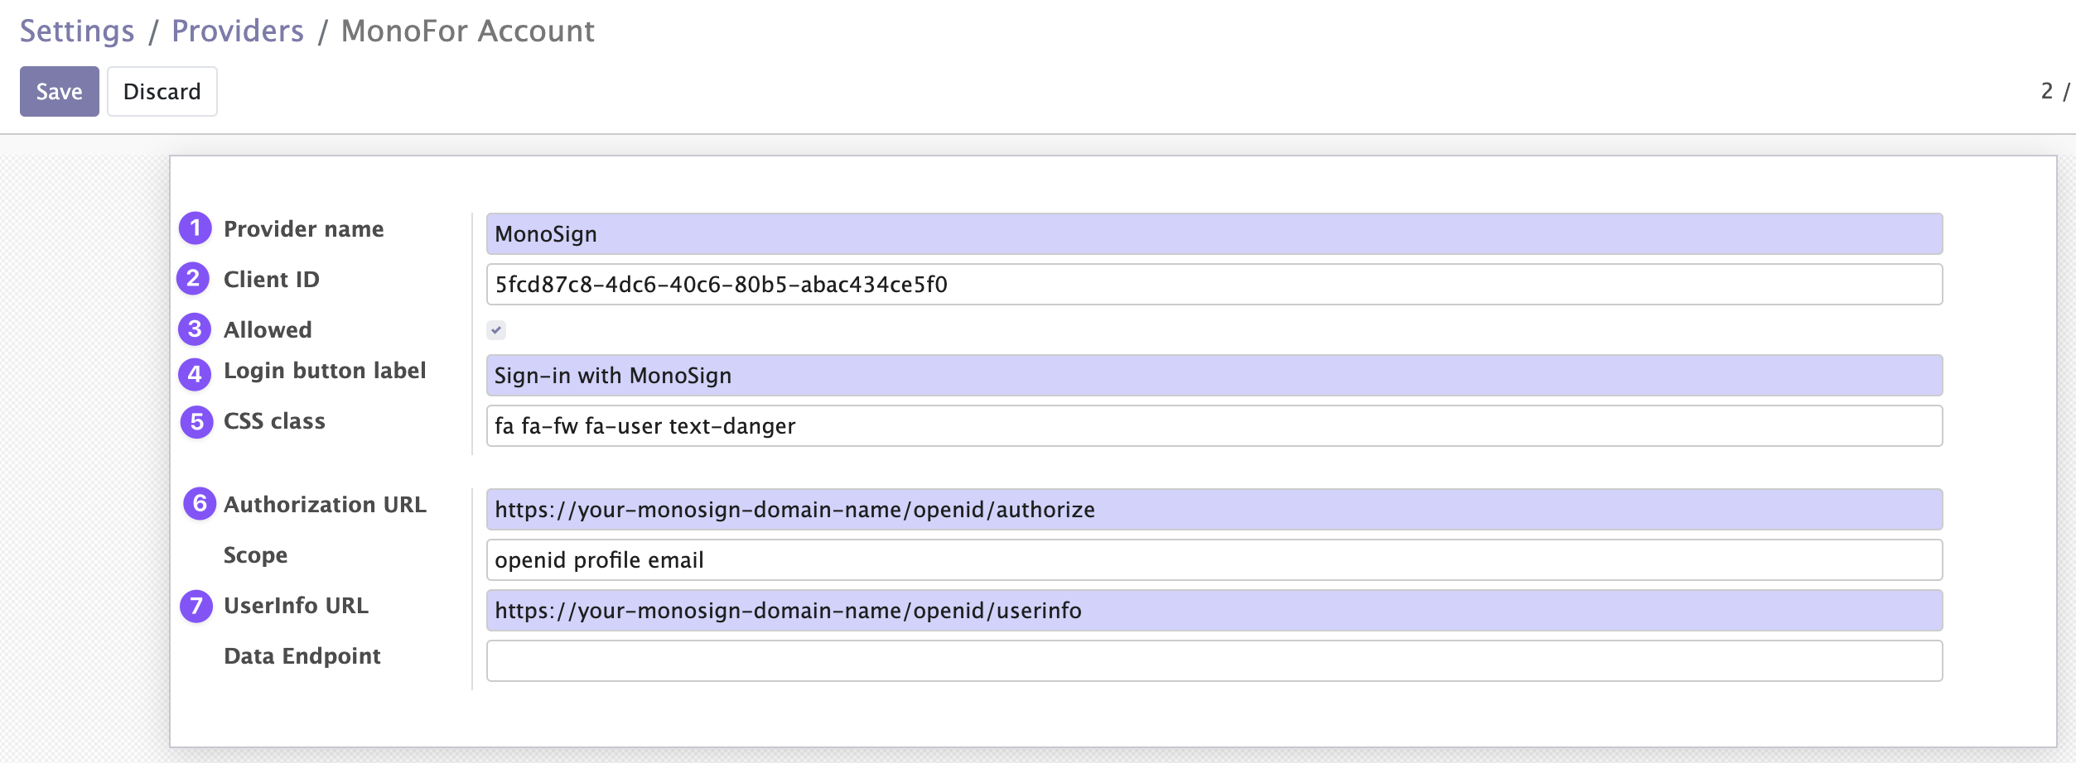The height and width of the screenshot is (763, 2076).
Task: Edit the Login button label field
Action: [x=1214, y=376]
